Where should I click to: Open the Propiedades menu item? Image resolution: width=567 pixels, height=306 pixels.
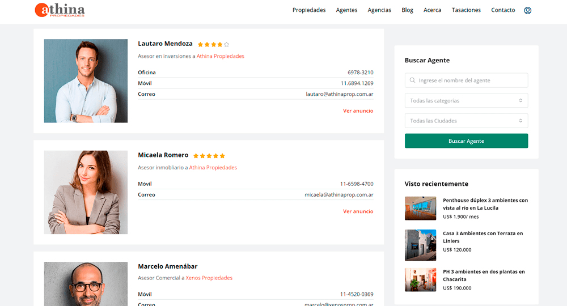[x=309, y=10]
